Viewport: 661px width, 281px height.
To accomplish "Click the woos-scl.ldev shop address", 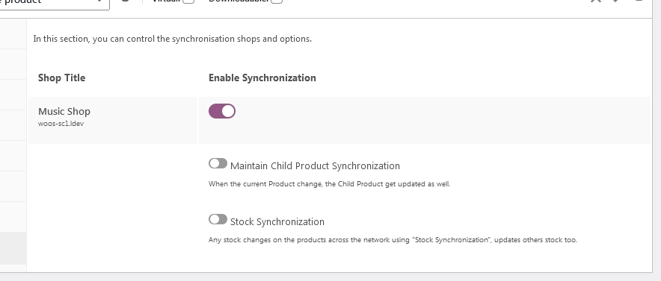I will pyautogui.click(x=61, y=124).
